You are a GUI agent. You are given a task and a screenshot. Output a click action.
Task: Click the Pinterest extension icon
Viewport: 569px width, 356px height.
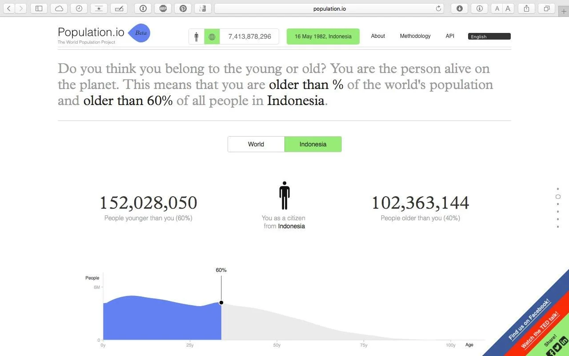point(183,8)
